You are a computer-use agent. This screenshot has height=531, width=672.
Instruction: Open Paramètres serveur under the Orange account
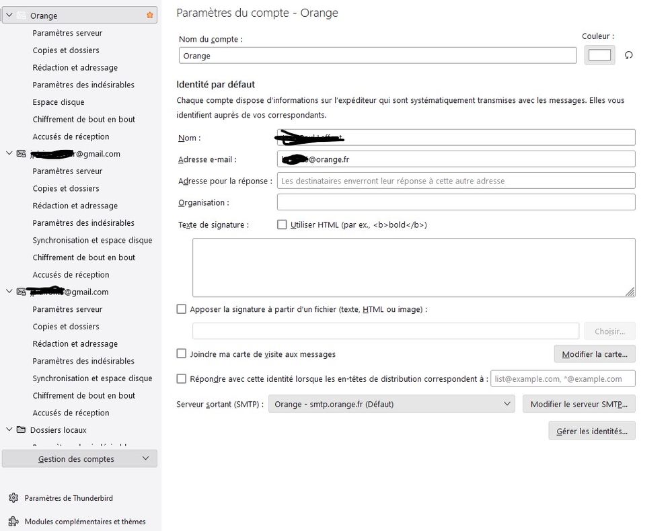[67, 33]
